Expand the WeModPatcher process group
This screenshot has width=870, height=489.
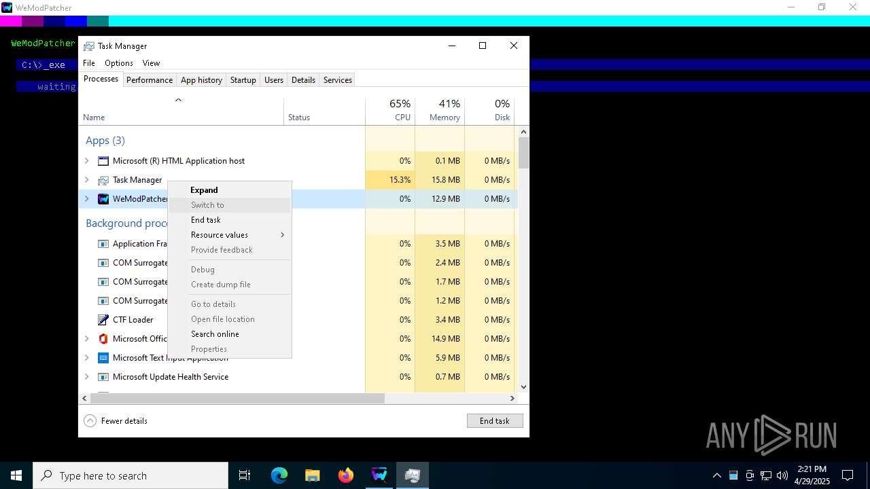pyautogui.click(x=86, y=199)
